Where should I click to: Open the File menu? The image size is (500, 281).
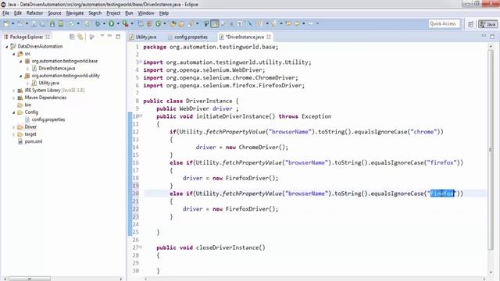tap(5, 13)
